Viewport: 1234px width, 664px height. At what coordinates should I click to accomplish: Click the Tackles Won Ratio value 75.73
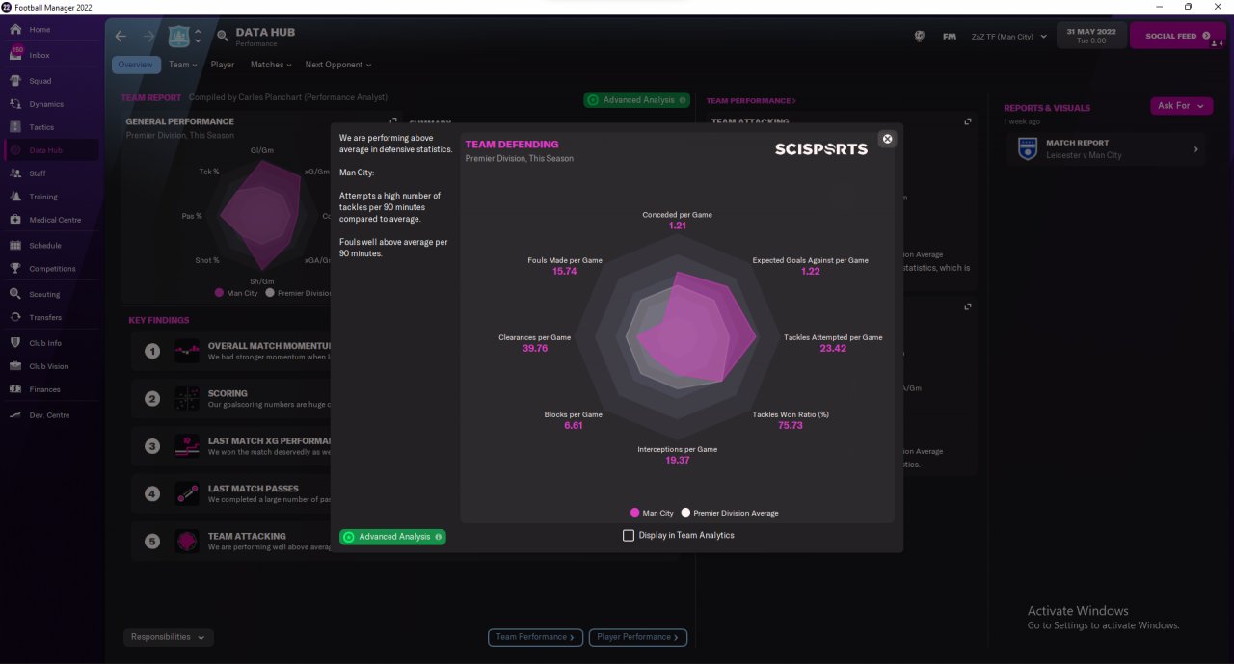[791, 425]
